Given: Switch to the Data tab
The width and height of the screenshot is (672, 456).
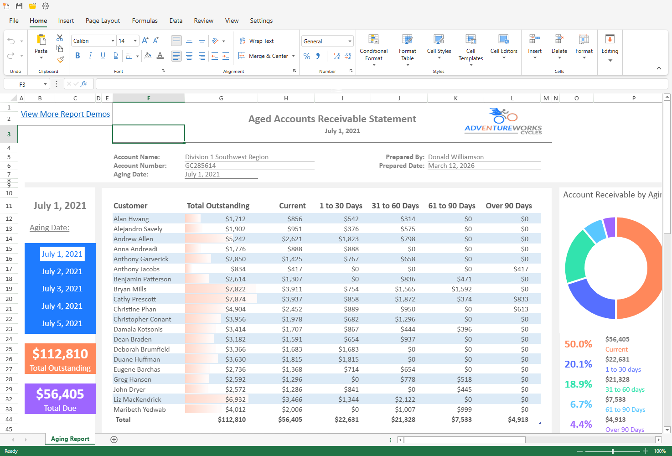Looking at the screenshot, I should click(x=176, y=21).
